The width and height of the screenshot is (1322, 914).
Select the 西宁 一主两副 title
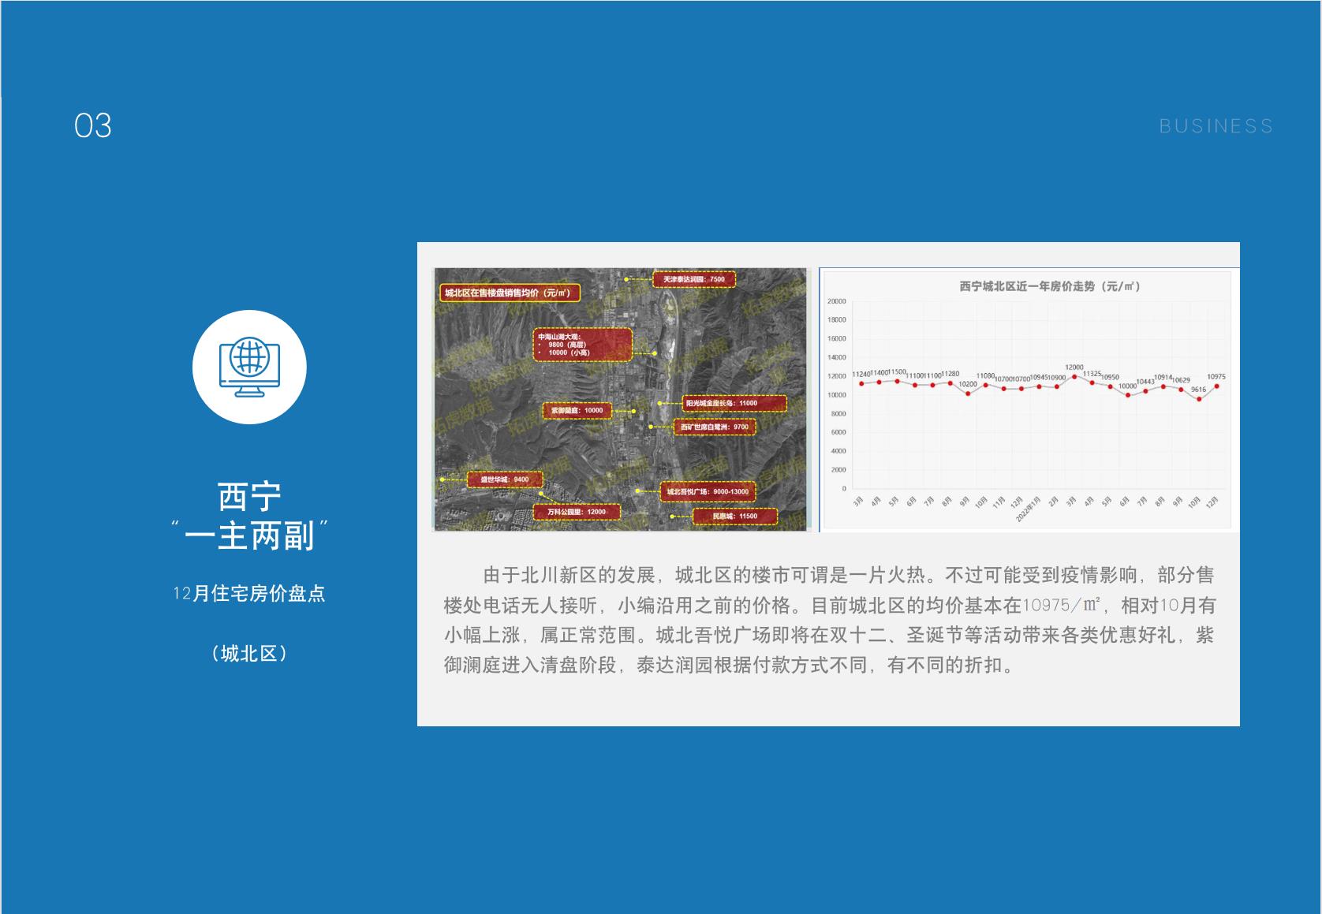point(249,517)
